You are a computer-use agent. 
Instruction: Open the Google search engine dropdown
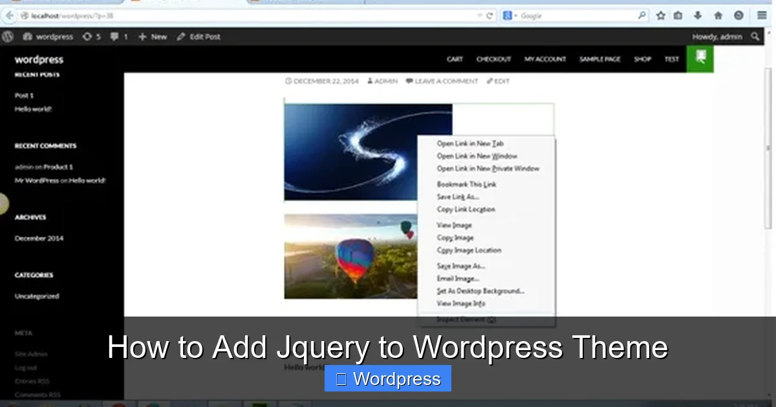[x=510, y=16]
